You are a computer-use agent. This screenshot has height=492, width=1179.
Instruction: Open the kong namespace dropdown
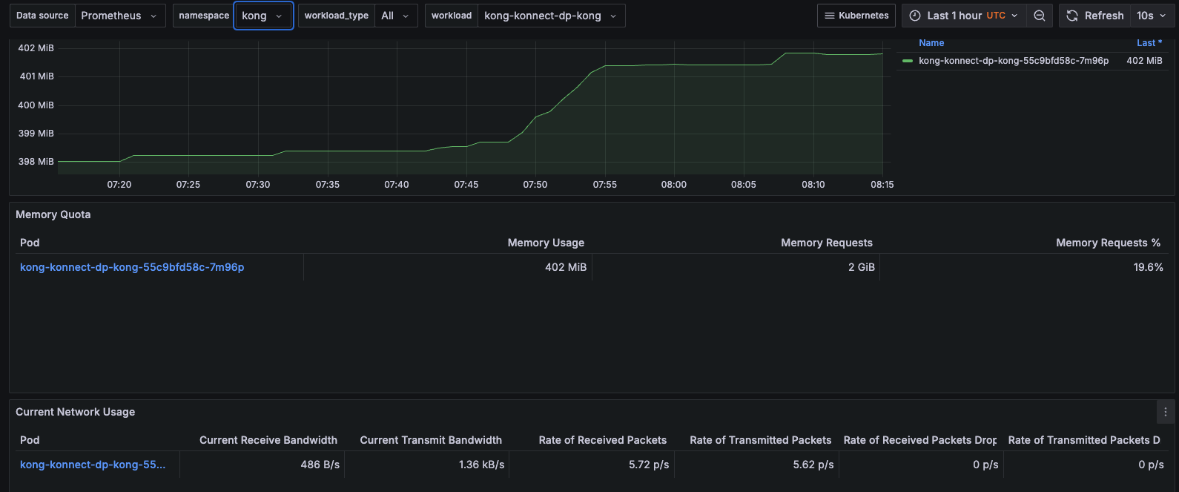coord(263,16)
